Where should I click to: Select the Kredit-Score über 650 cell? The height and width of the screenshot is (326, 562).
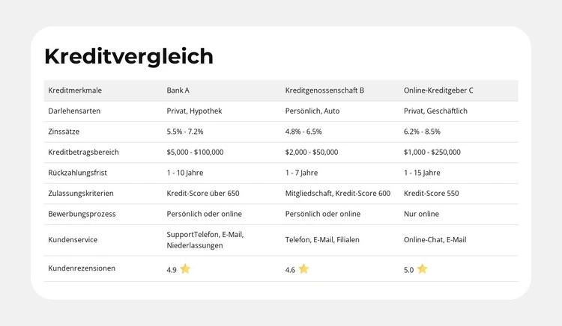point(203,193)
